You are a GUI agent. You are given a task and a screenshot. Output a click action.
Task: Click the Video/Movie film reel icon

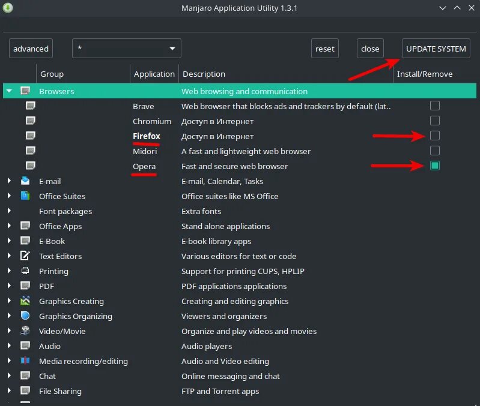point(25,330)
